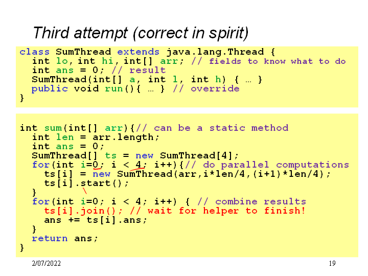Click the '// result' comment
368x276 pixels.
pyautogui.click(x=138, y=70)
